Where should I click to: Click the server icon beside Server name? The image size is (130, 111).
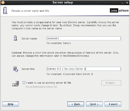click(x=15, y=38)
